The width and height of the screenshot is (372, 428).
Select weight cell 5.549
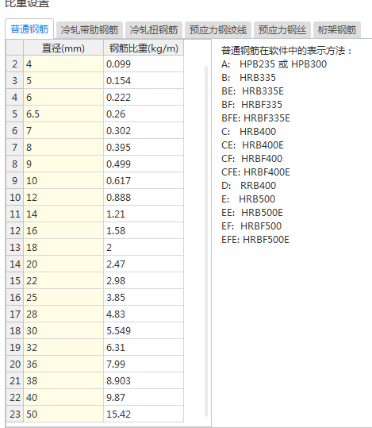pos(144,330)
